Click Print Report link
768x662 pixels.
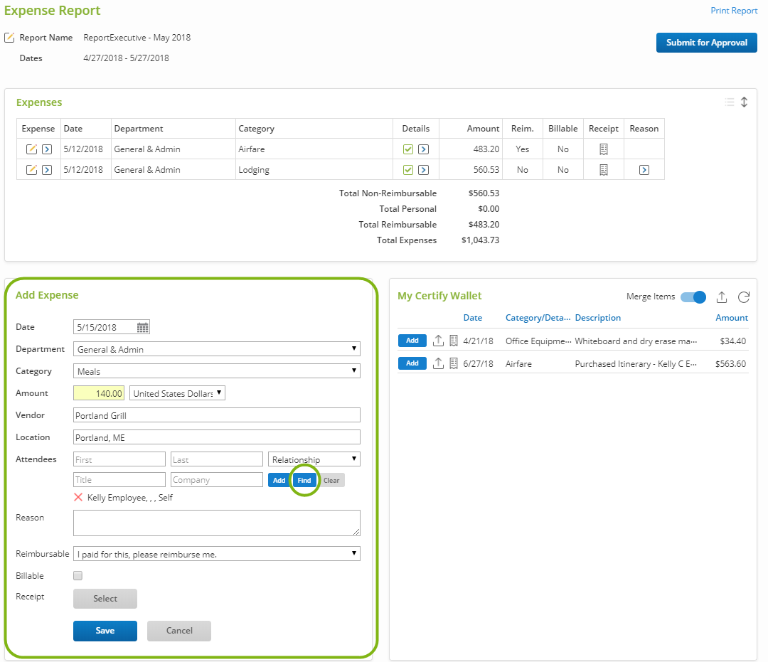tap(734, 10)
